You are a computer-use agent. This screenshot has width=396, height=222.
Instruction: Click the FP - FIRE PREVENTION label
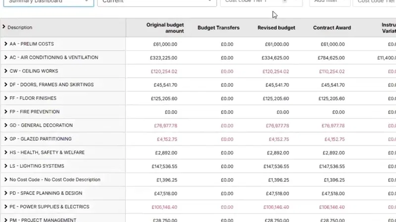pos(35,112)
